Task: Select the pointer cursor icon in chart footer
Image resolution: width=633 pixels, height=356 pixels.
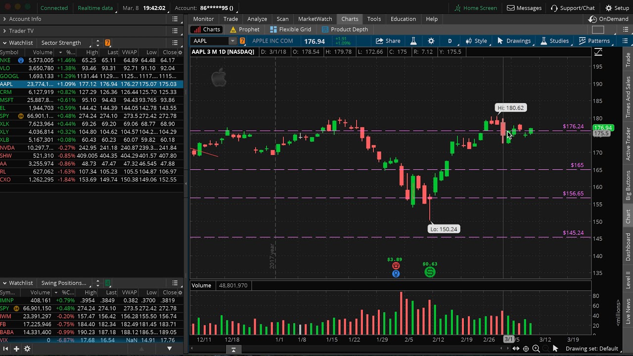Action: (x=555, y=349)
